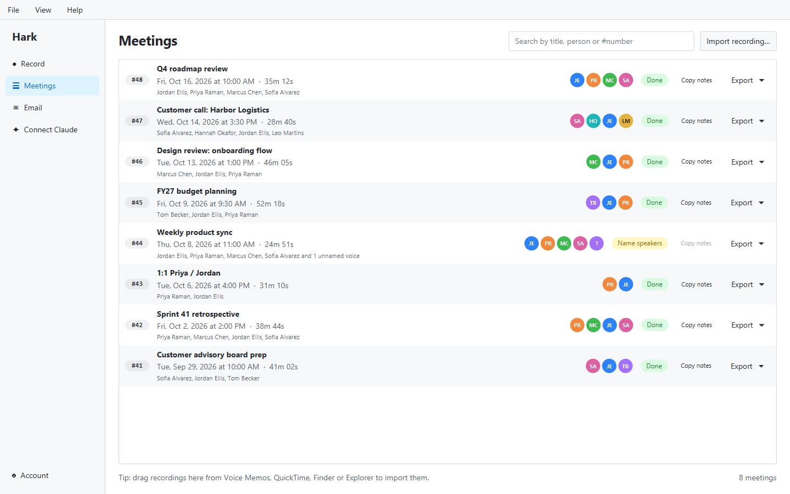The width and height of the screenshot is (790, 494).
Task: Click the JE avatar in Q4 roadmap review row
Action: (577, 80)
